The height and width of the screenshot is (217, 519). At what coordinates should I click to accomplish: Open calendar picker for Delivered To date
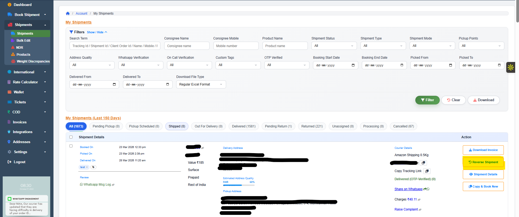167,84
